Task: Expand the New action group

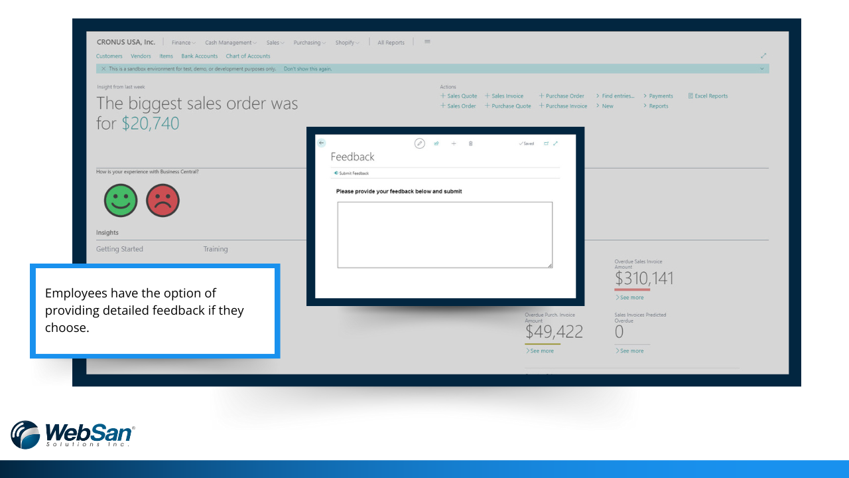Action: pyautogui.click(x=604, y=106)
